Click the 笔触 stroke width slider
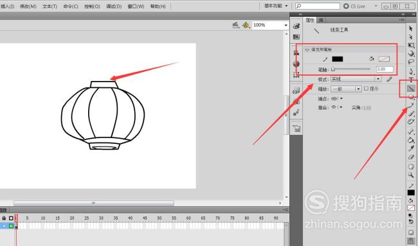Image resolution: width=418 pixels, height=246 pixels. [x=351, y=69]
